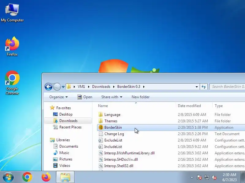Expand the arrow after VM1 breadcrumb
Viewport: 245px width, 183px height.
(89, 87)
